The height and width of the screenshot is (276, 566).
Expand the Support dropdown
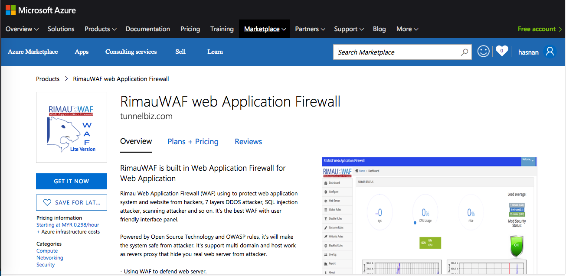click(x=349, y=29)
